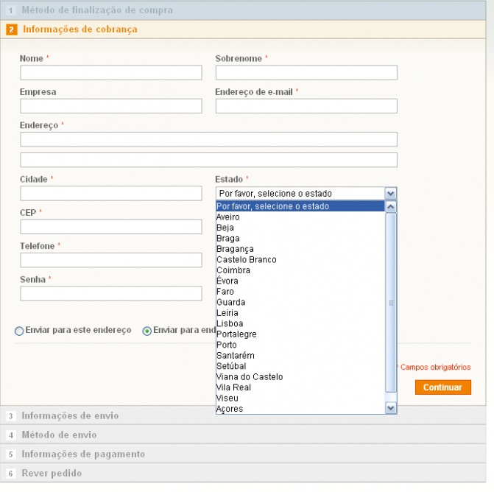This screenshot has width=494, height=492.
Task: Open step 4 'Método de envio' section
Action: (59, 435)
